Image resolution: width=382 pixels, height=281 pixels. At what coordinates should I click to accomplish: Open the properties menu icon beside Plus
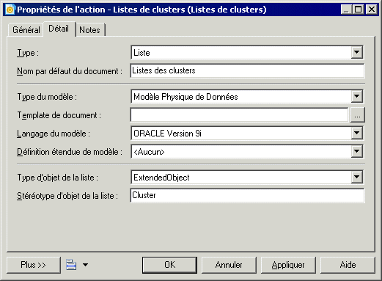pyautogui.click(x=71, y=265)
